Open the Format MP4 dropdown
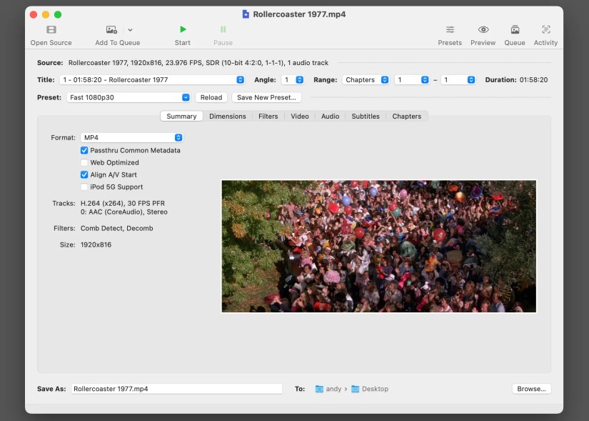 click(132, 138)
